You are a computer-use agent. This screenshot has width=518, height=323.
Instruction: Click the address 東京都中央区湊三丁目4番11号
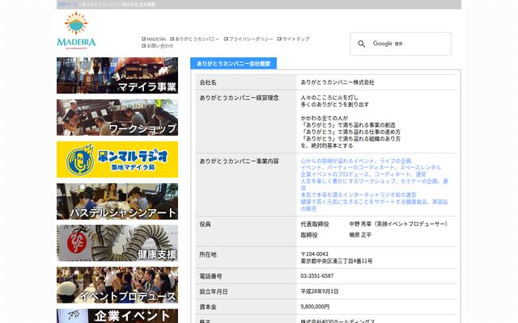(337, 261)
